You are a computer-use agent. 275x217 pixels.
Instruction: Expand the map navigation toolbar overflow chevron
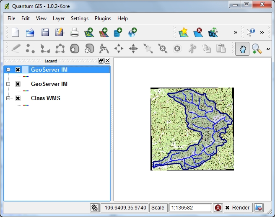click(x=268, y=49)
